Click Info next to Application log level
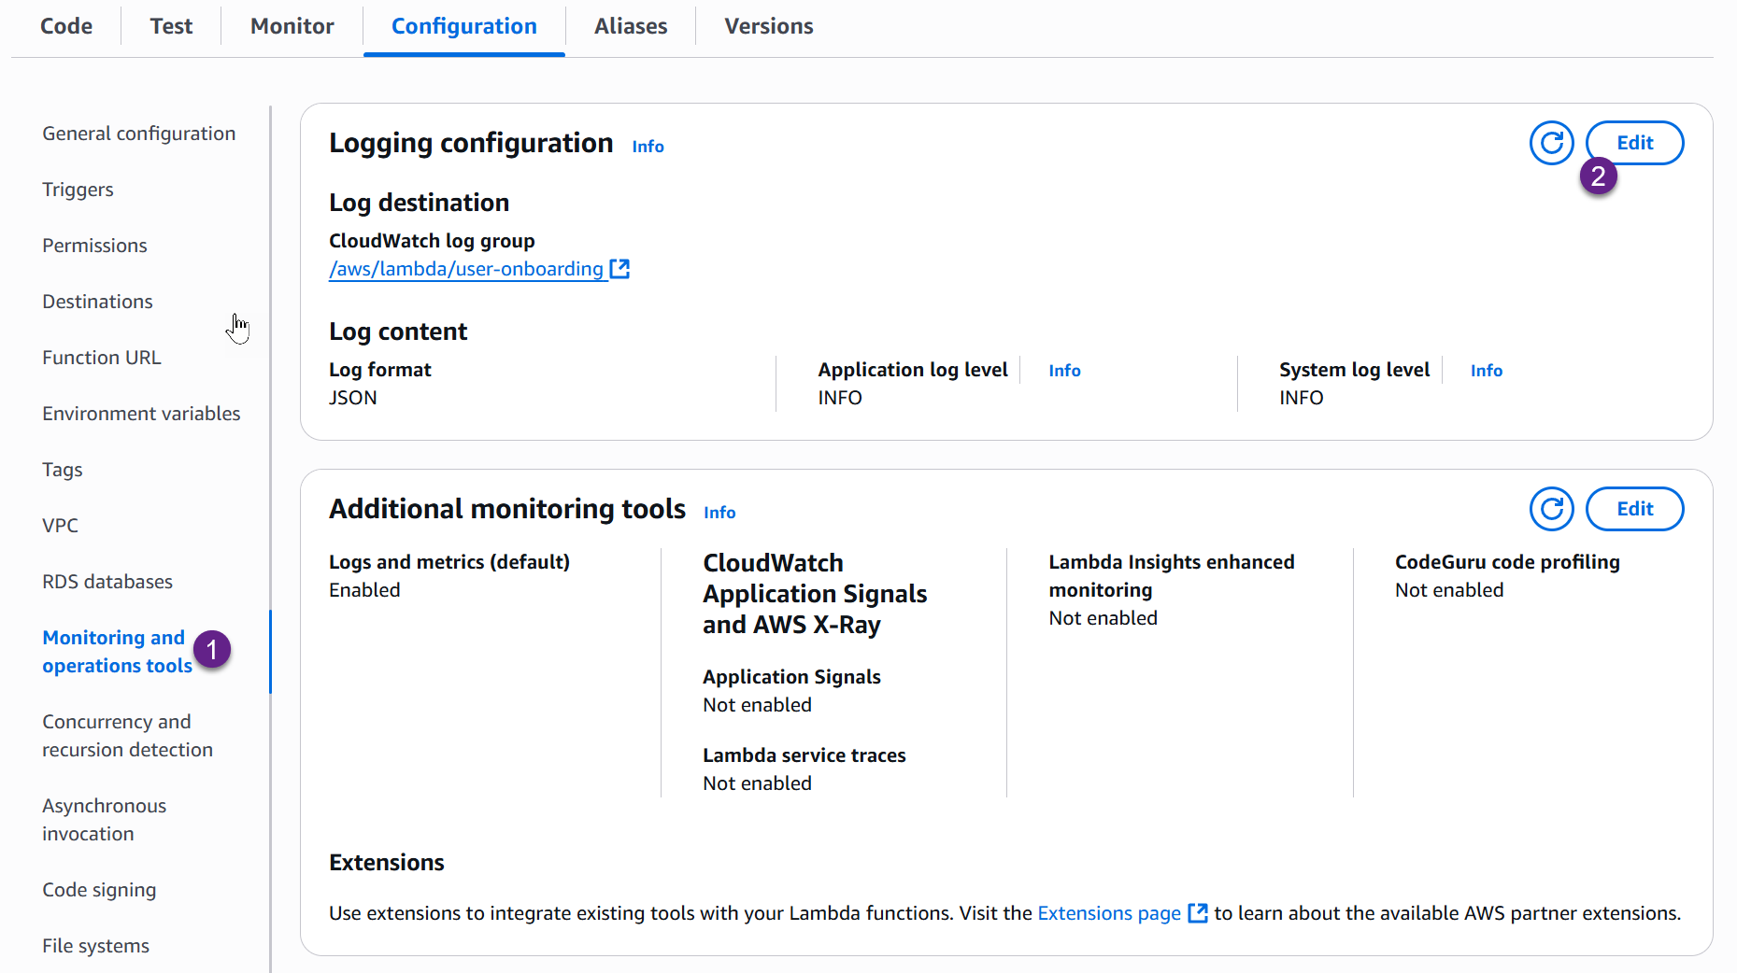 pos(1064,370)
